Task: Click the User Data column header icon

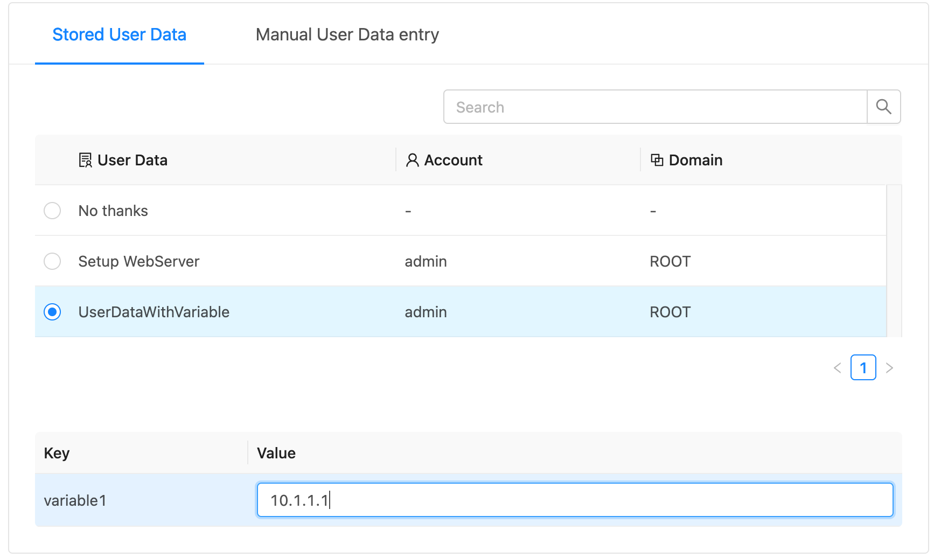Action: click(85, 159)
